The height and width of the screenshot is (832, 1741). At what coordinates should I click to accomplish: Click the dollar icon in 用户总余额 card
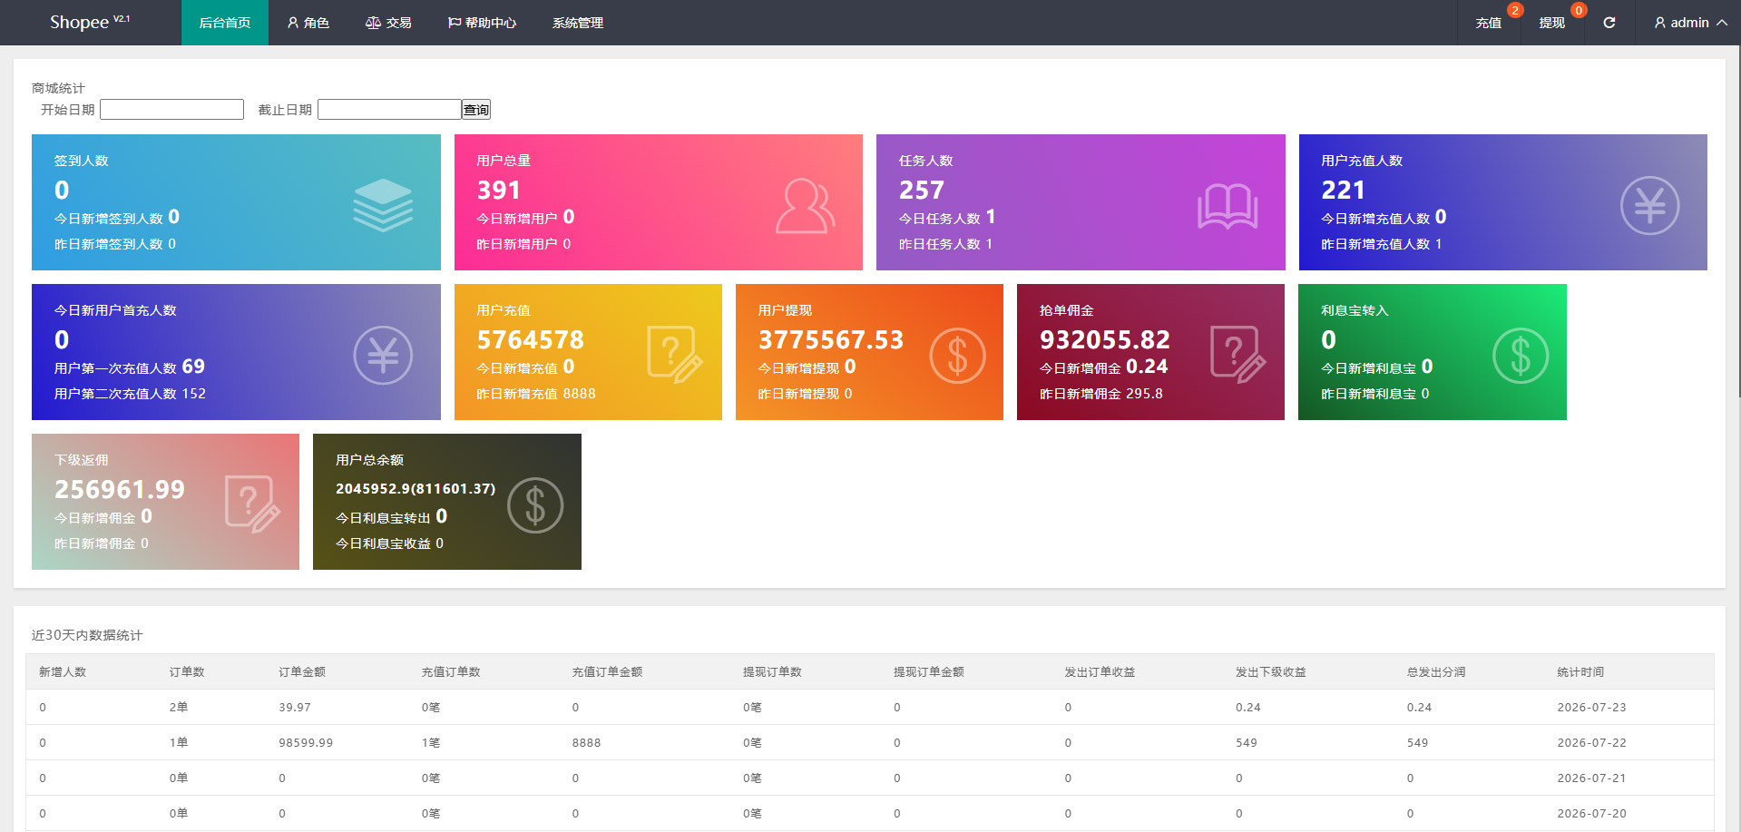(x=535, y=505)
